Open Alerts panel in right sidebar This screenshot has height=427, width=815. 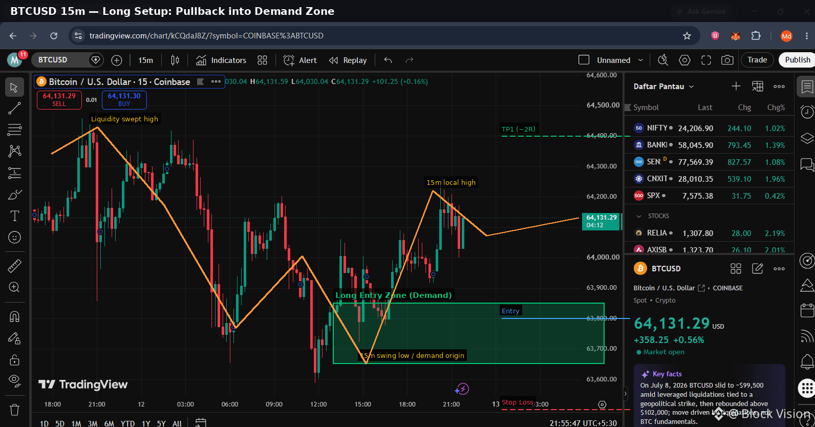(807, 112)
